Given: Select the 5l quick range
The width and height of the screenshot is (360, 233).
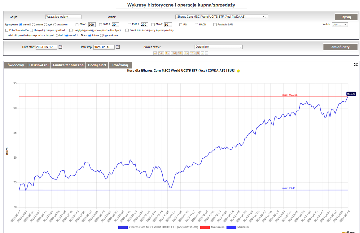Looking at the screenshot, I should (x=202, y=53).
